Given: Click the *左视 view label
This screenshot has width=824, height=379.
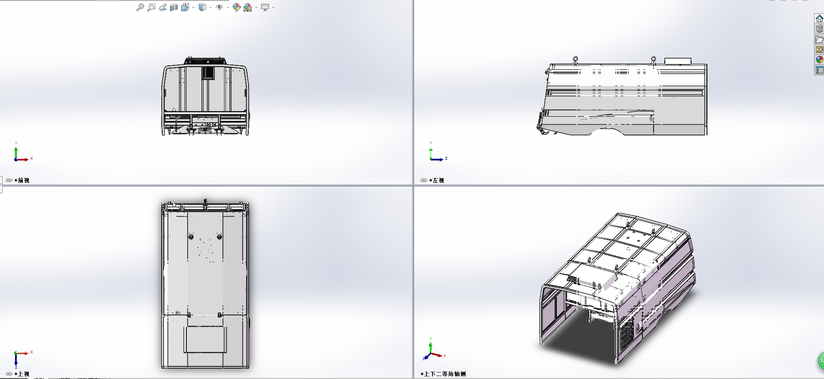Looking at the screenshot, I should pos(437,180).
